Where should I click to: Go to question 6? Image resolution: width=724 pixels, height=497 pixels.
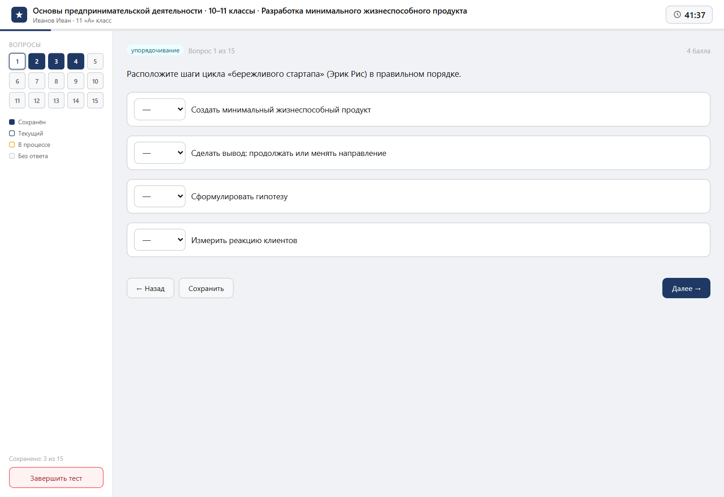17,81
